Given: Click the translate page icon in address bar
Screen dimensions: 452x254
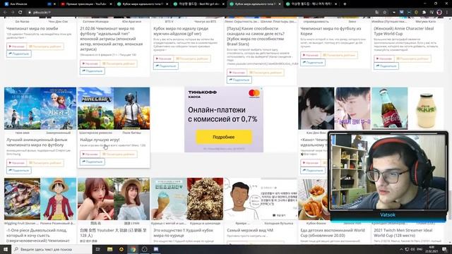Looking at the screenshot, I should (377, 12).
